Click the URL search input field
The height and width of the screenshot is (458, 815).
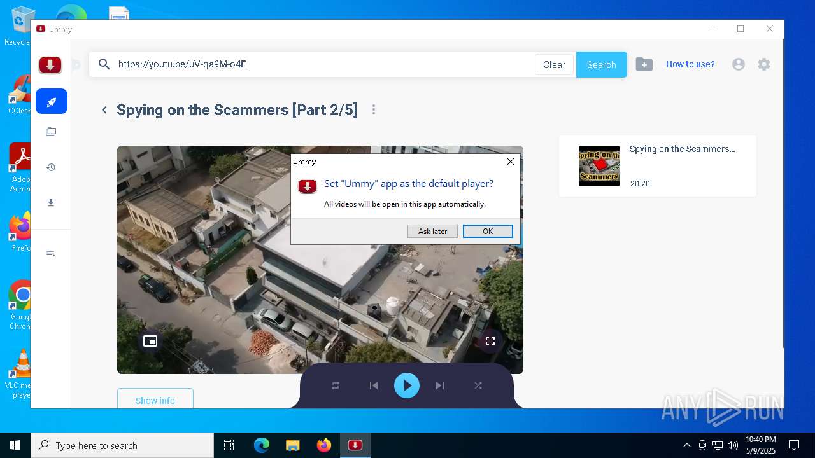pyautogui.click(x=323, y=64)
